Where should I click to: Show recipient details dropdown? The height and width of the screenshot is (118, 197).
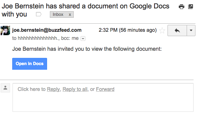click(83, 38)
